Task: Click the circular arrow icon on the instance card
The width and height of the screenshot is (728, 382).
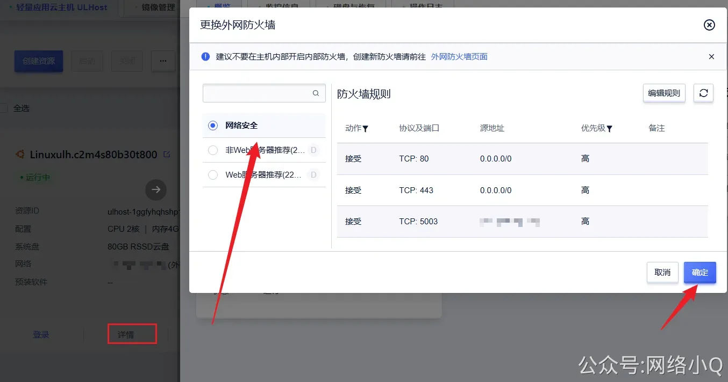Action: coord(155,189)
